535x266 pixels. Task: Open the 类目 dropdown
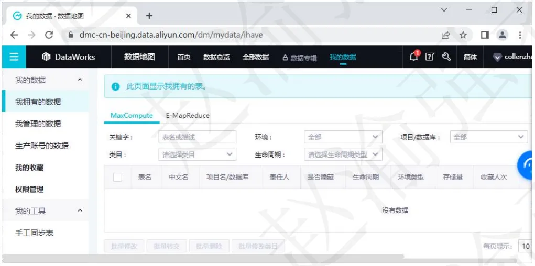pyautogui.click(x=197, y=154)
